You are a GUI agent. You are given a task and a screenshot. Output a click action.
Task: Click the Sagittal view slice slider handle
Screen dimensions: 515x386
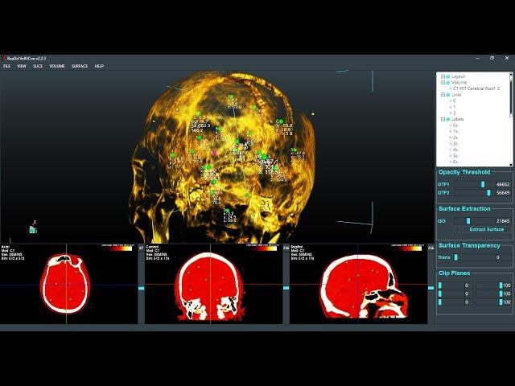pos(431,288)
